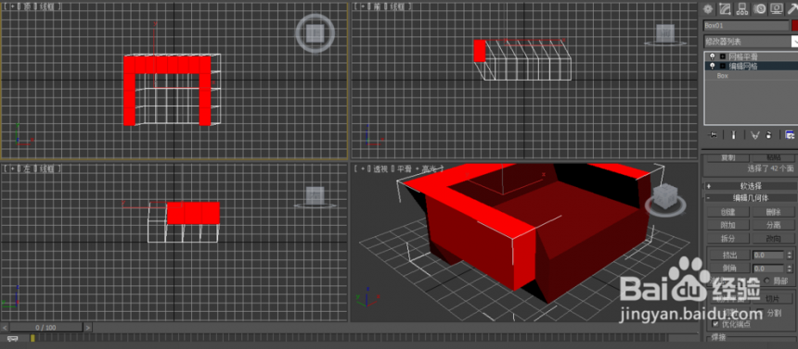798x349 pixels.
Task: Click the red object color swatch
Action: point(794,25)
